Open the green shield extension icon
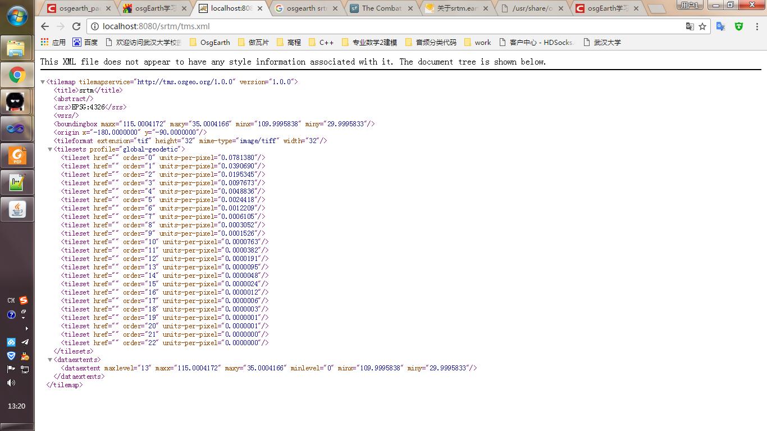The width and height of the screenshot is (767, 431). pos(739,26)
